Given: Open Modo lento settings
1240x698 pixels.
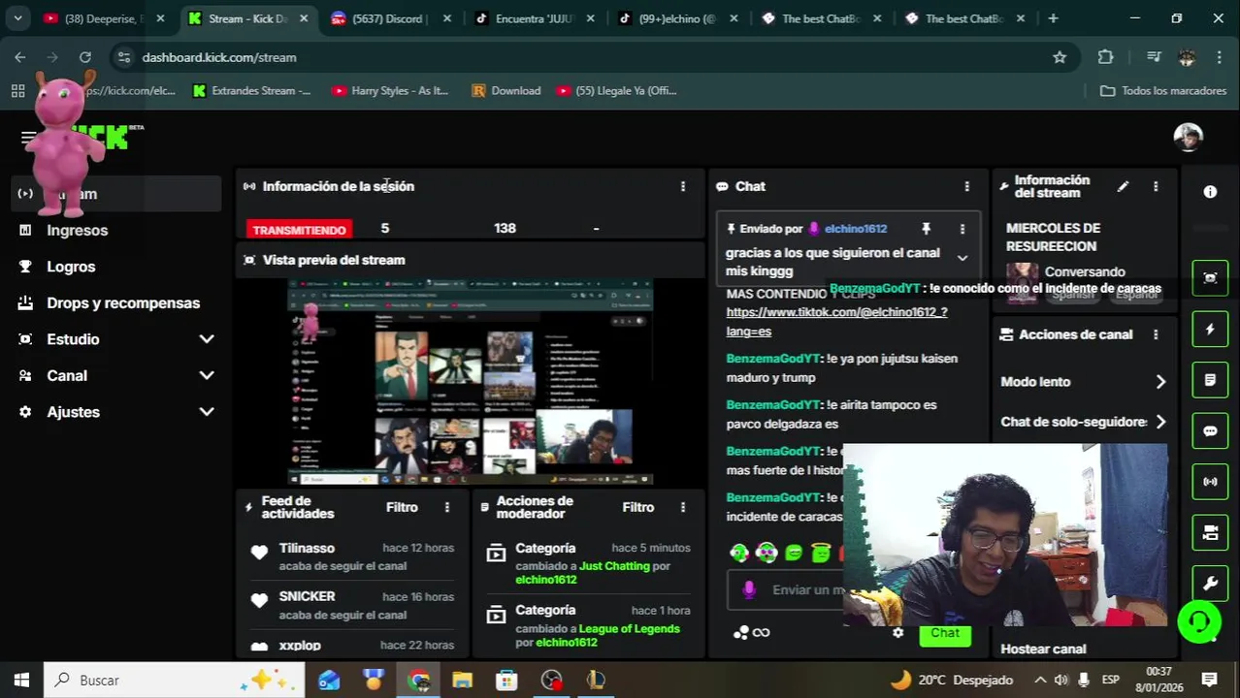Looking at the screenshot, I should pos(1084,382).
